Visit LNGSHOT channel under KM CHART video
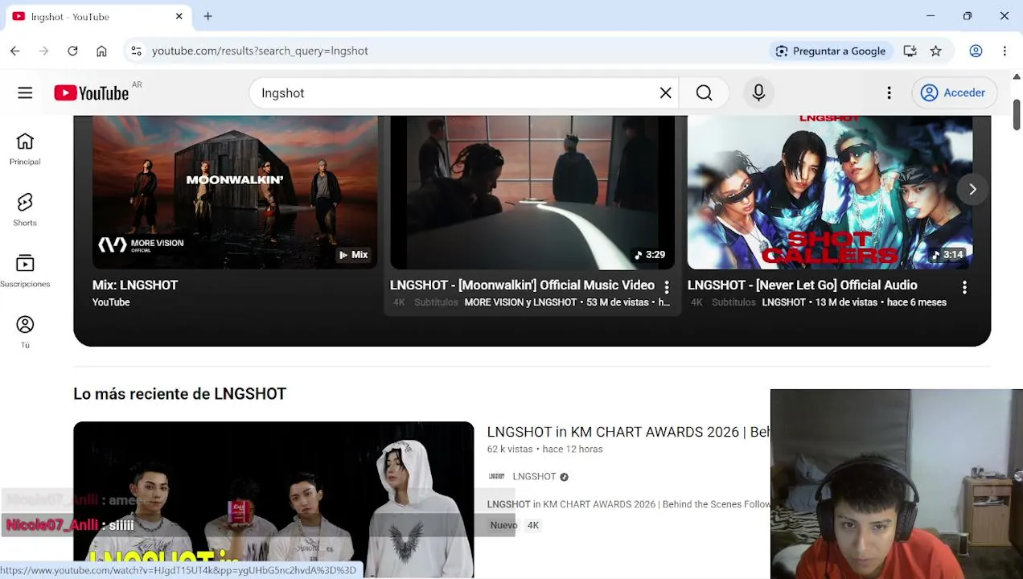The height and width of the screenshot is (579, 1023). 534,476
